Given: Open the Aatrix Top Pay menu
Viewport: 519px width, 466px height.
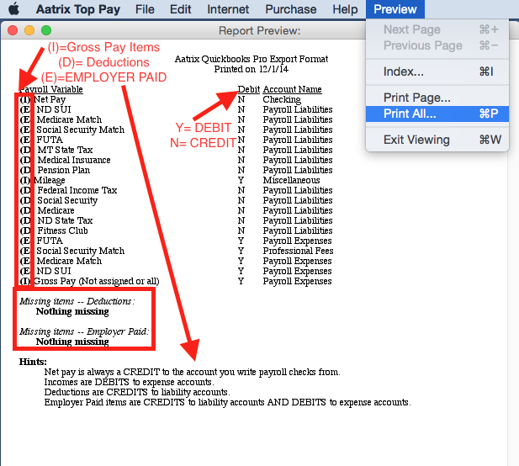Looking at the screenshot, I should pyautogui.click(x=77, y=9).
